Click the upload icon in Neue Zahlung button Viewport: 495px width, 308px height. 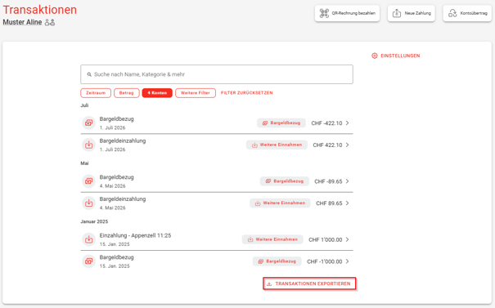397,13
